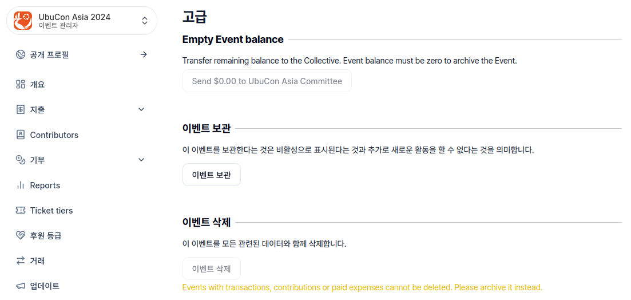Open the account switcher chevron

coord(145,21)
